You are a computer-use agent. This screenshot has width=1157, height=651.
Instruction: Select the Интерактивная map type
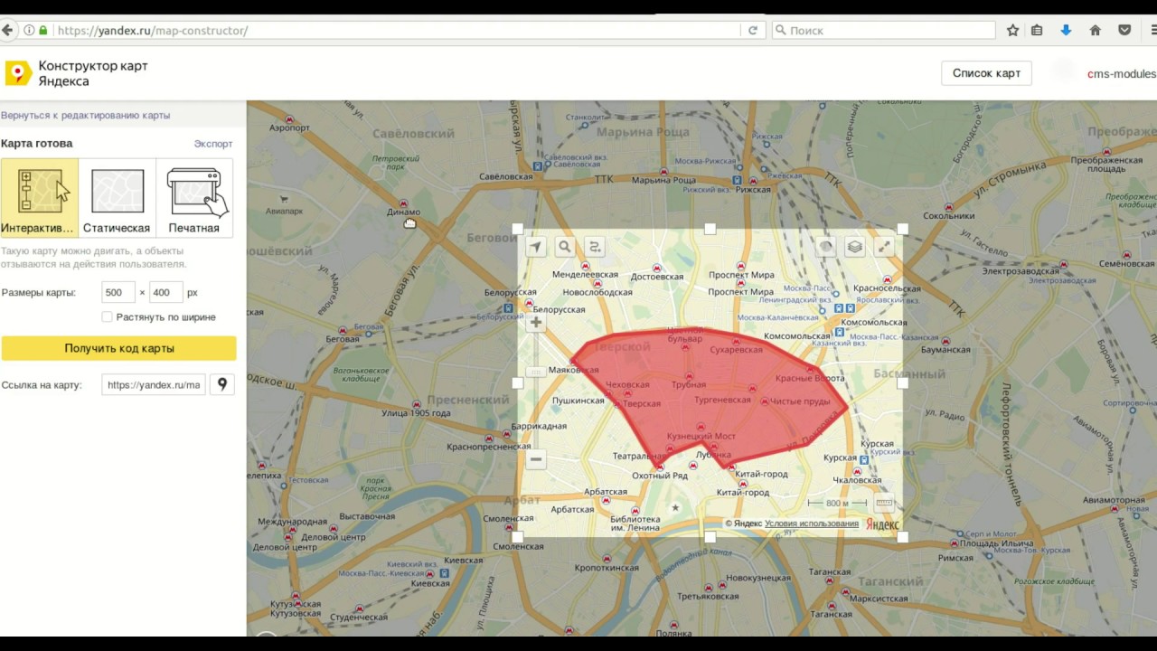(39, 198)
